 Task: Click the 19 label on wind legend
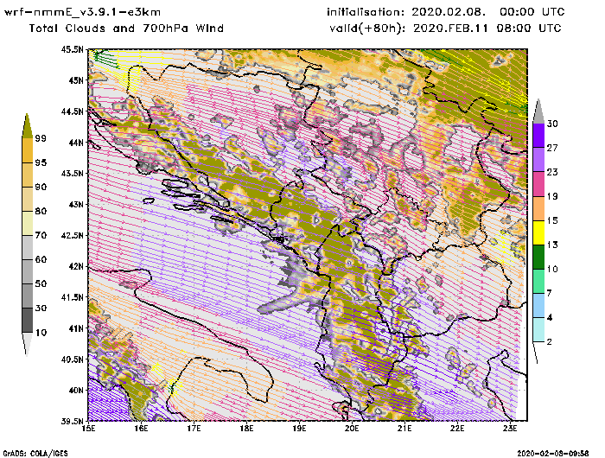[552, 196]
